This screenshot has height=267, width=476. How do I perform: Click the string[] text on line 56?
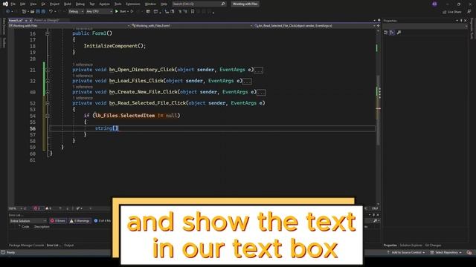click(x=106, y=128)
